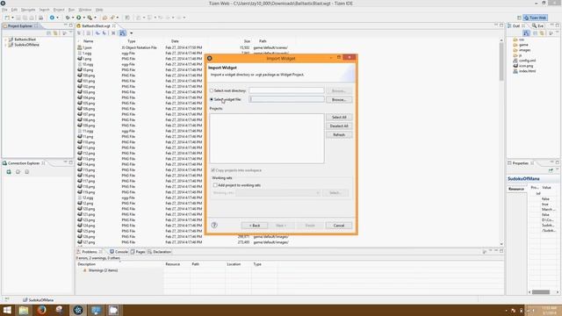
Task: Open the Window menu
Action: tap(85, 10)
